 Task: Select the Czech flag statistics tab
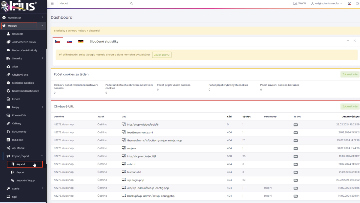tap(58, 41)
